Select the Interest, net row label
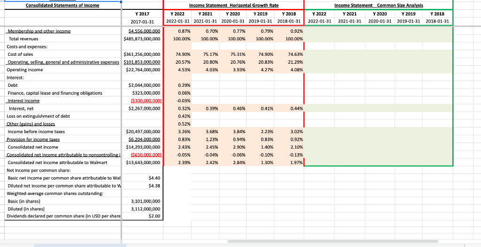Screen dimensions: 481x247 (21, 108)
